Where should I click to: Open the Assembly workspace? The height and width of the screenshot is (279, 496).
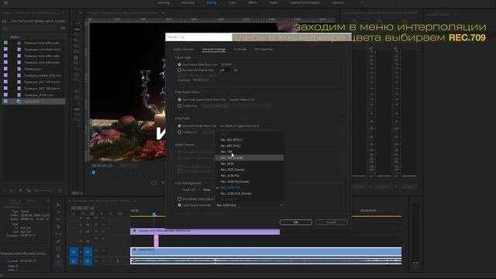point(188,3)
